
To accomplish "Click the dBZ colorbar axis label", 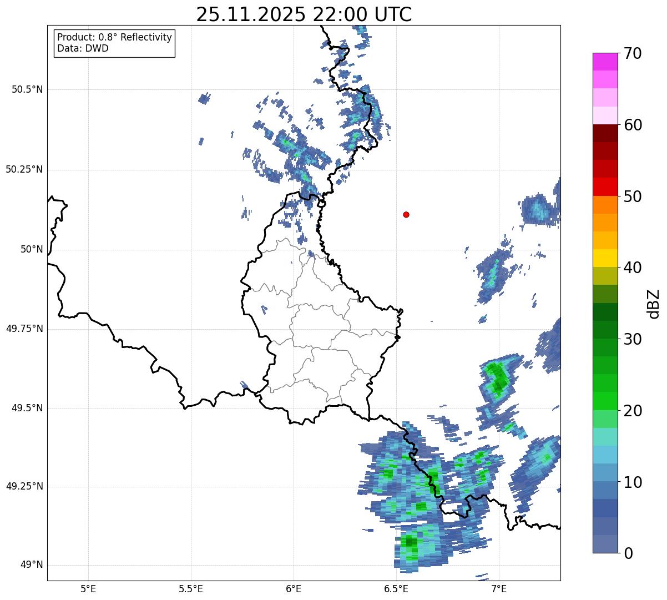I will [654, 303].
